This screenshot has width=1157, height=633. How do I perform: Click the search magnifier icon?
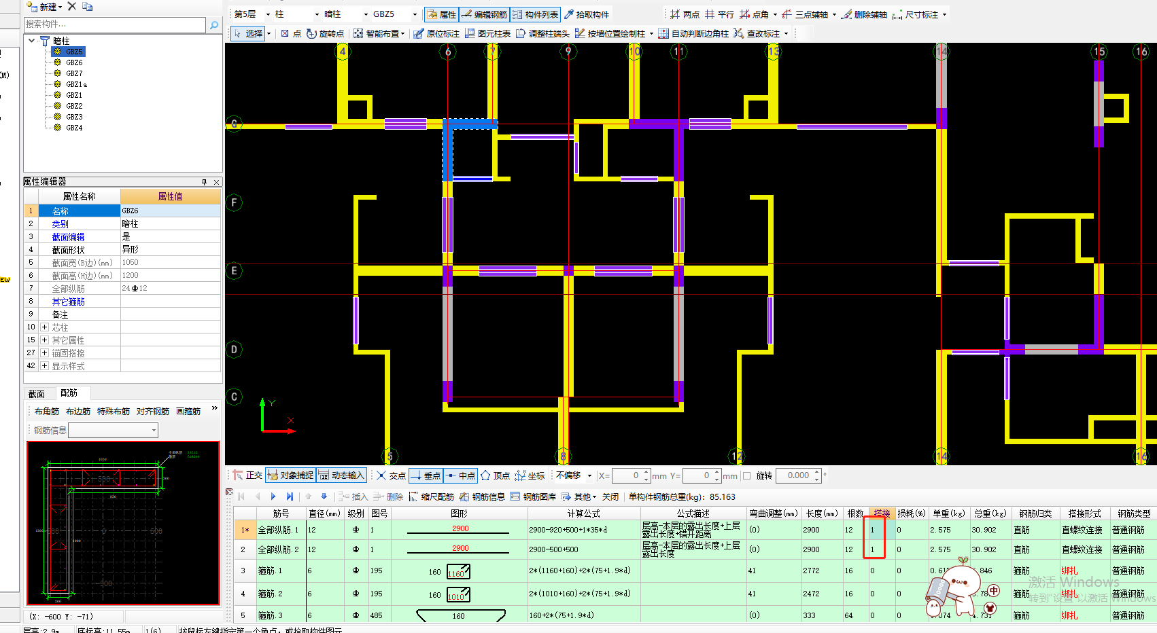coord(214,25)
